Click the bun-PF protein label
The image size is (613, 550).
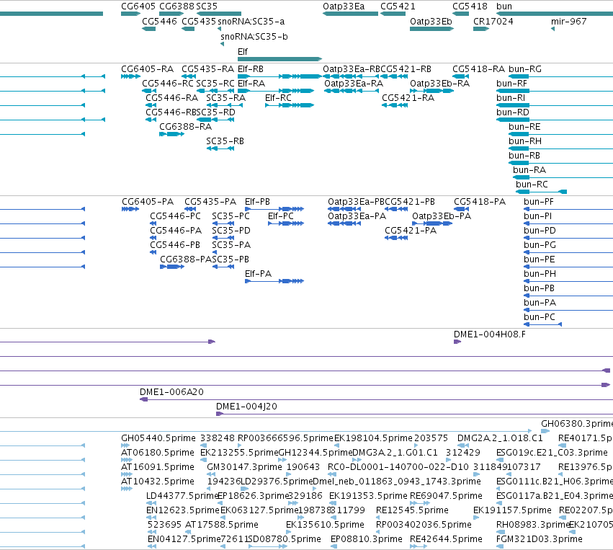tap(539, 201)
